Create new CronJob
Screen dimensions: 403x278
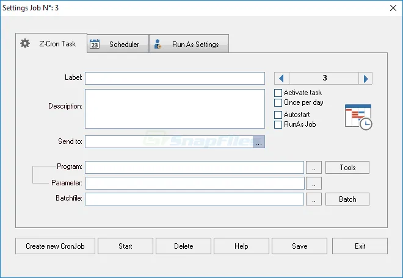(55, 246)
